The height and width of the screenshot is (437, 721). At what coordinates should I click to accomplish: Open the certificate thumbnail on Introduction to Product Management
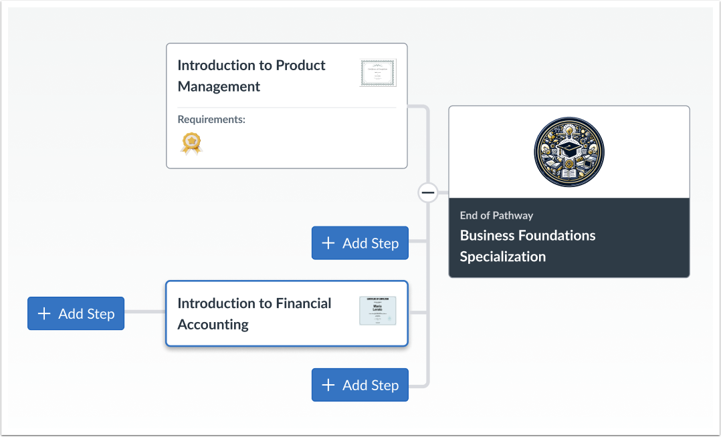(x=378, y=73)
